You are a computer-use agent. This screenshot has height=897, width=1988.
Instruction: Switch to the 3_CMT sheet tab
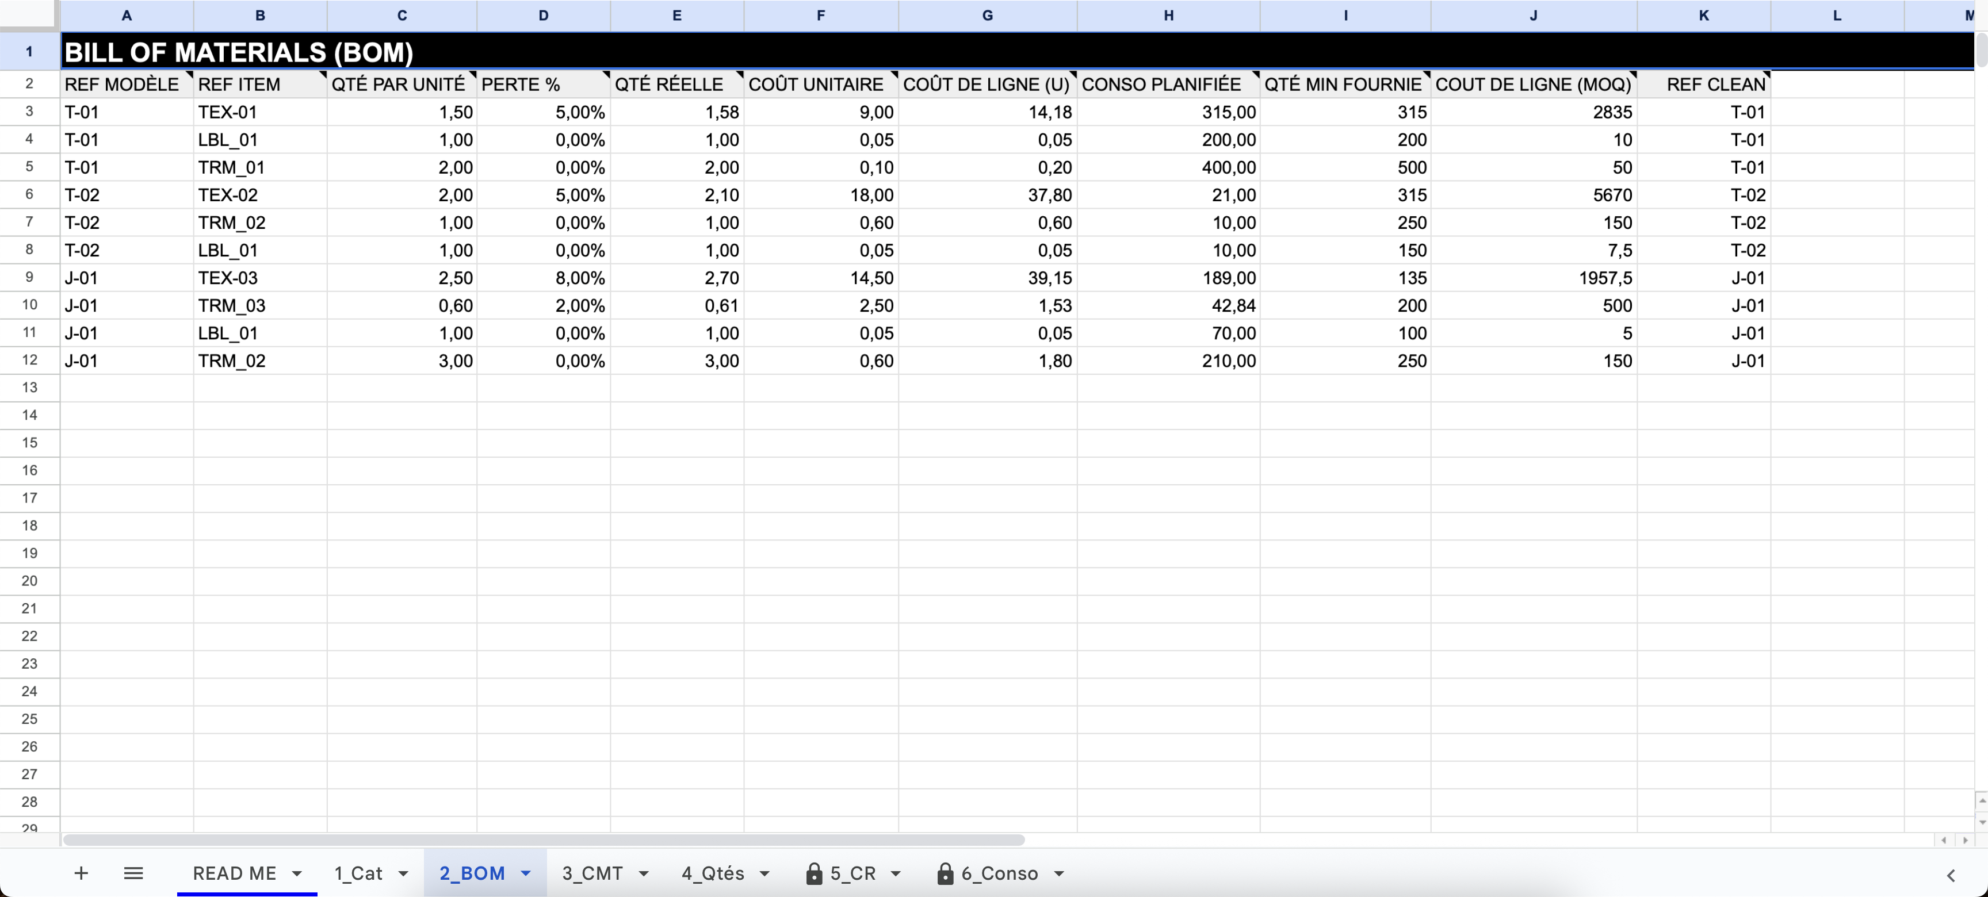(x=592, y=873)
